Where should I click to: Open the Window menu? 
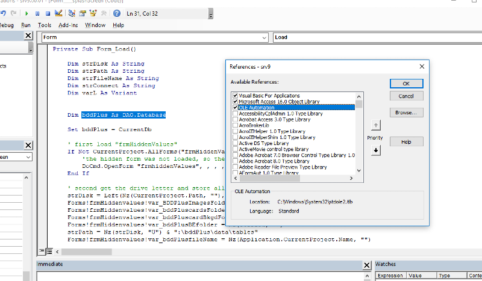(x=95, y=25)
